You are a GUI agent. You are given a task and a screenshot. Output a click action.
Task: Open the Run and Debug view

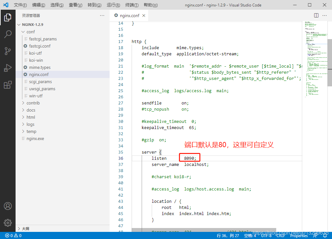coord(8,68)
